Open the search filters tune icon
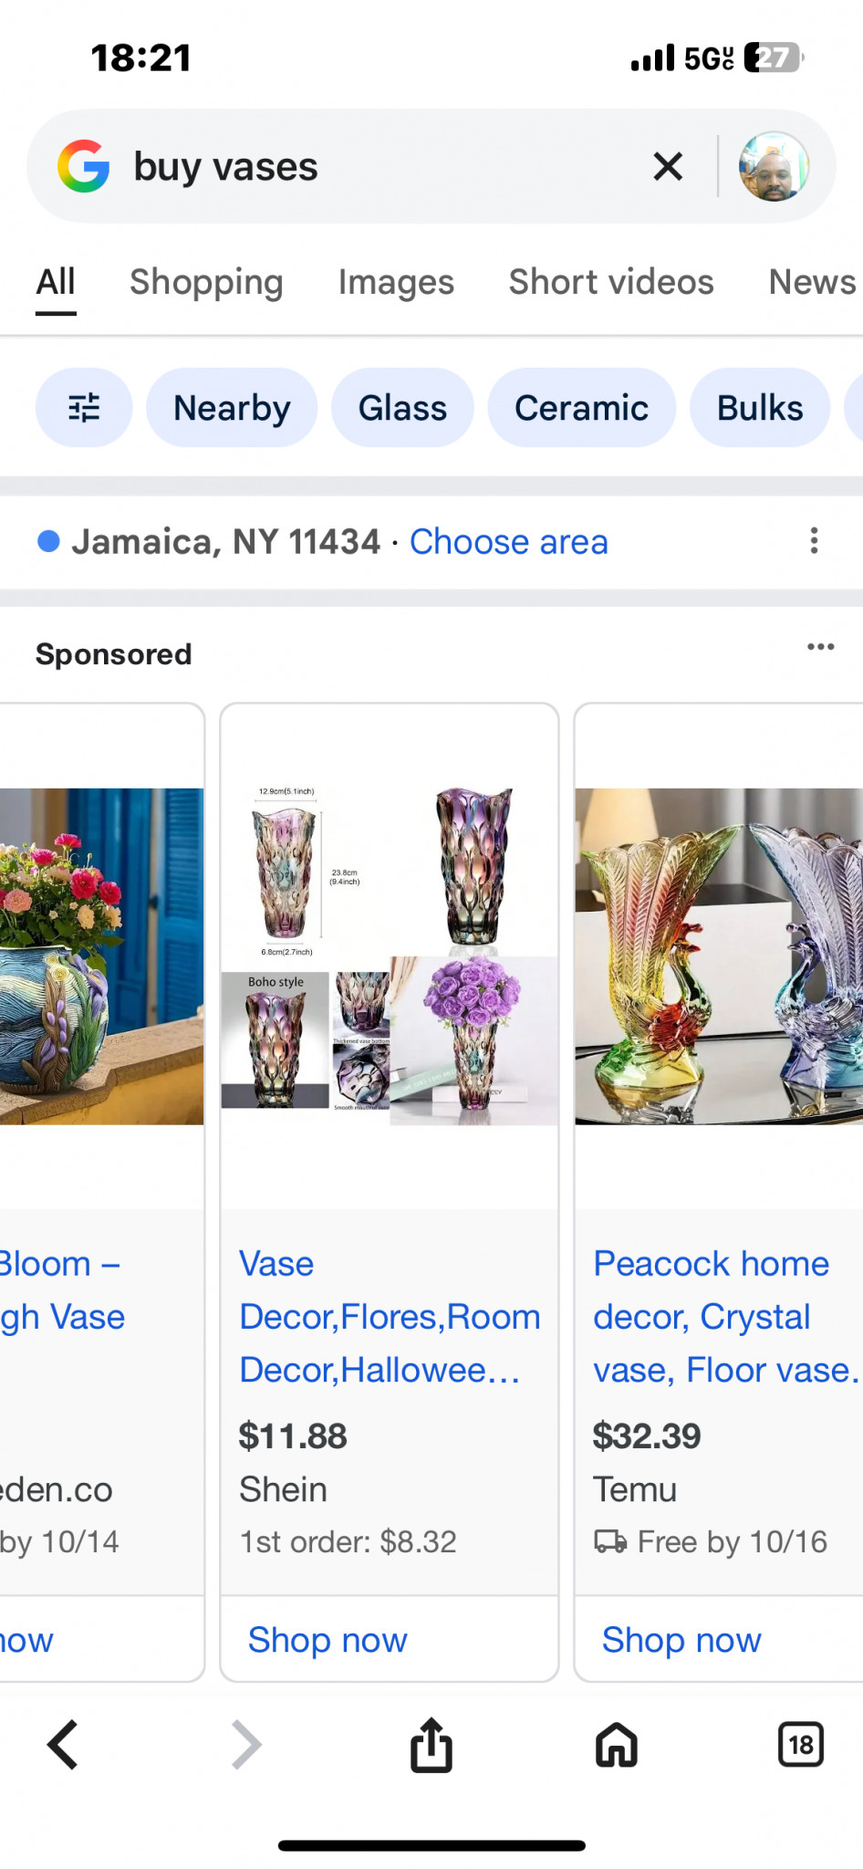863x1869 pixels. (x=84, y=408)
